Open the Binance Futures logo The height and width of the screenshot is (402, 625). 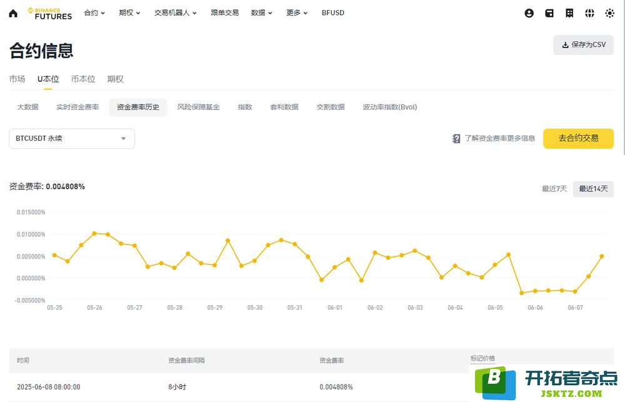[x=50, y=13]
